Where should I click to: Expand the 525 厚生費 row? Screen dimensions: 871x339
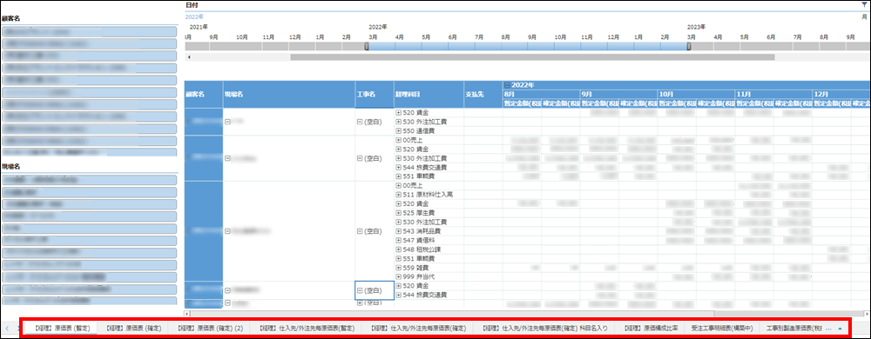(x=398, y=213)
